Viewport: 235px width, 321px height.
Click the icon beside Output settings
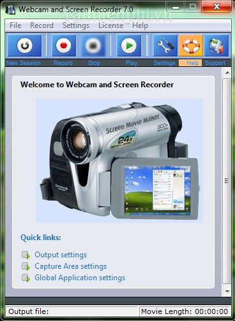[x=26, y=255]
